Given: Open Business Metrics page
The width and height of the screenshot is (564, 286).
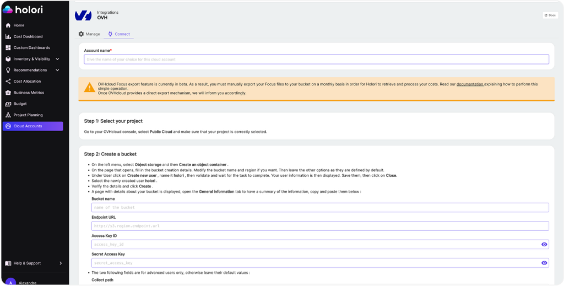Looking at the screenshot, I should (x=29, y=93).
